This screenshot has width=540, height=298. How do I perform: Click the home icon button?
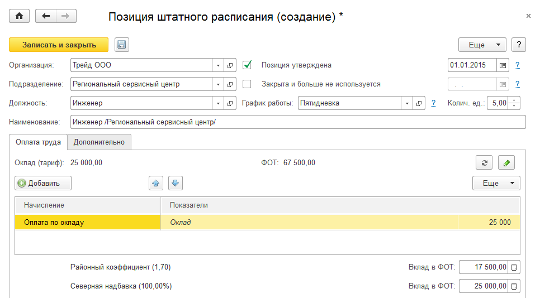pyautogui.click(x=19, y=16)
